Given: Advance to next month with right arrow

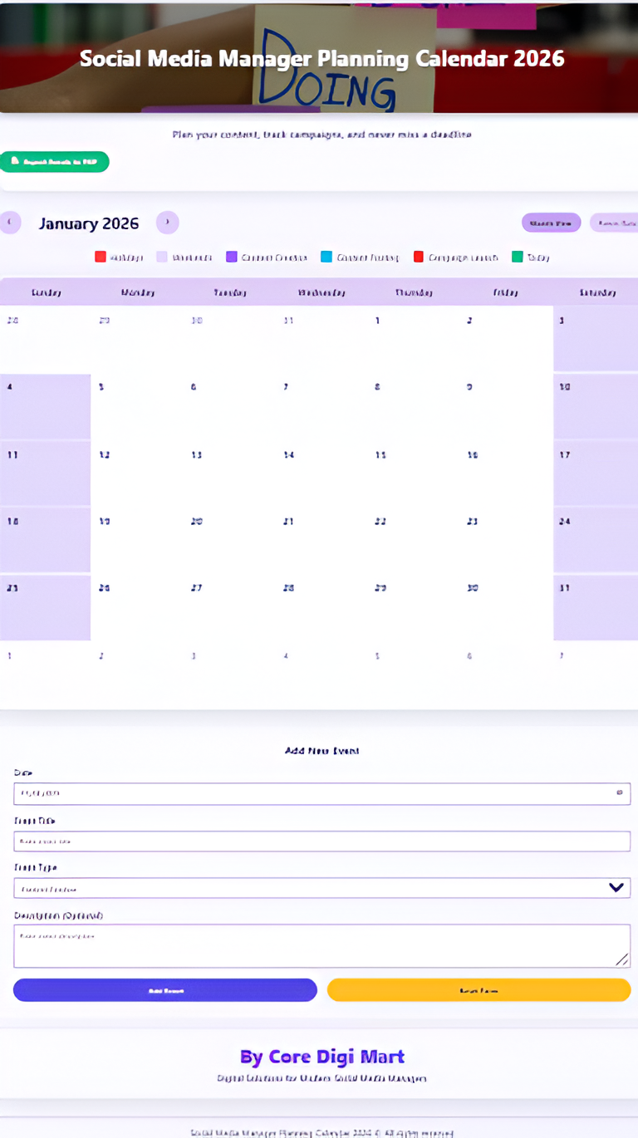Looking at the screenshot, I should 168,223.
